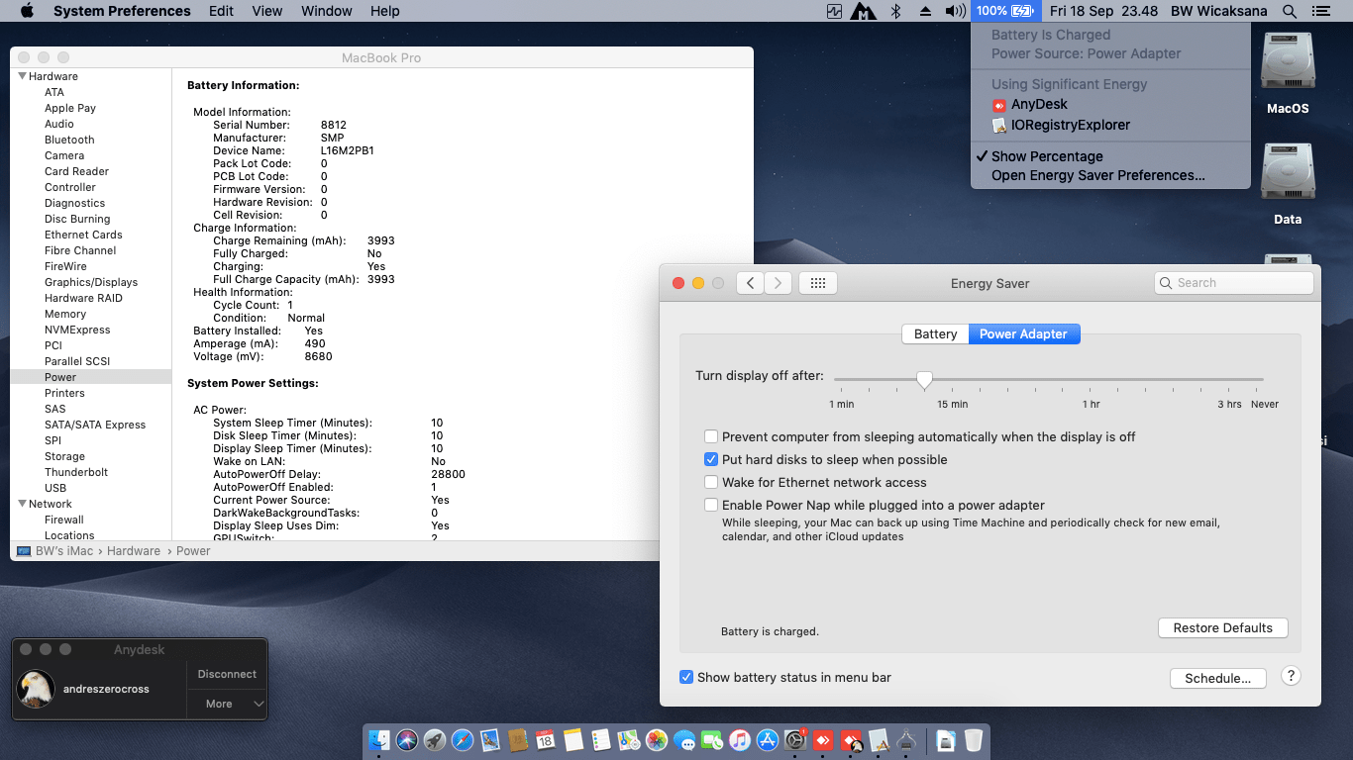
Task: Open Photos app in the Dock
Action: pyautogui.click(x=657, y=739)
